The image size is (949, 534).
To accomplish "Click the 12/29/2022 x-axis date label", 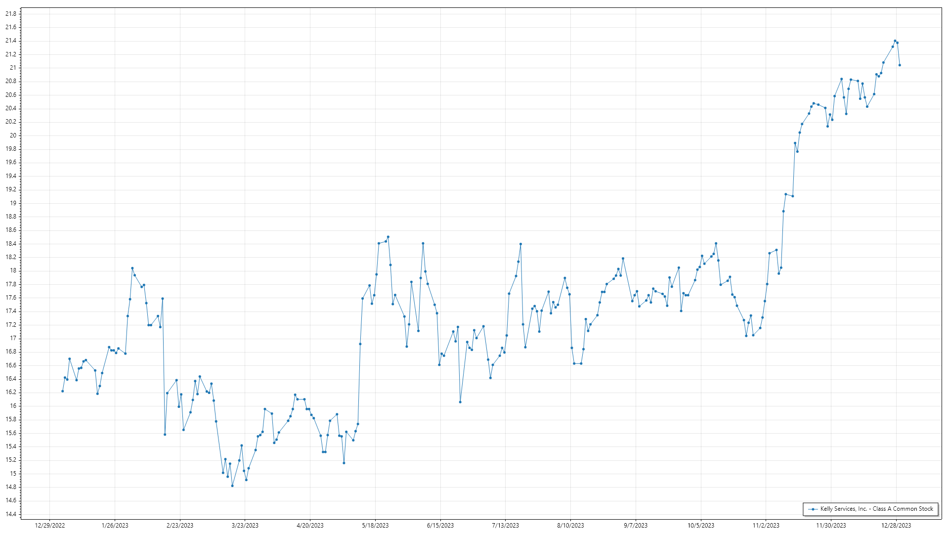I will 50,526.
